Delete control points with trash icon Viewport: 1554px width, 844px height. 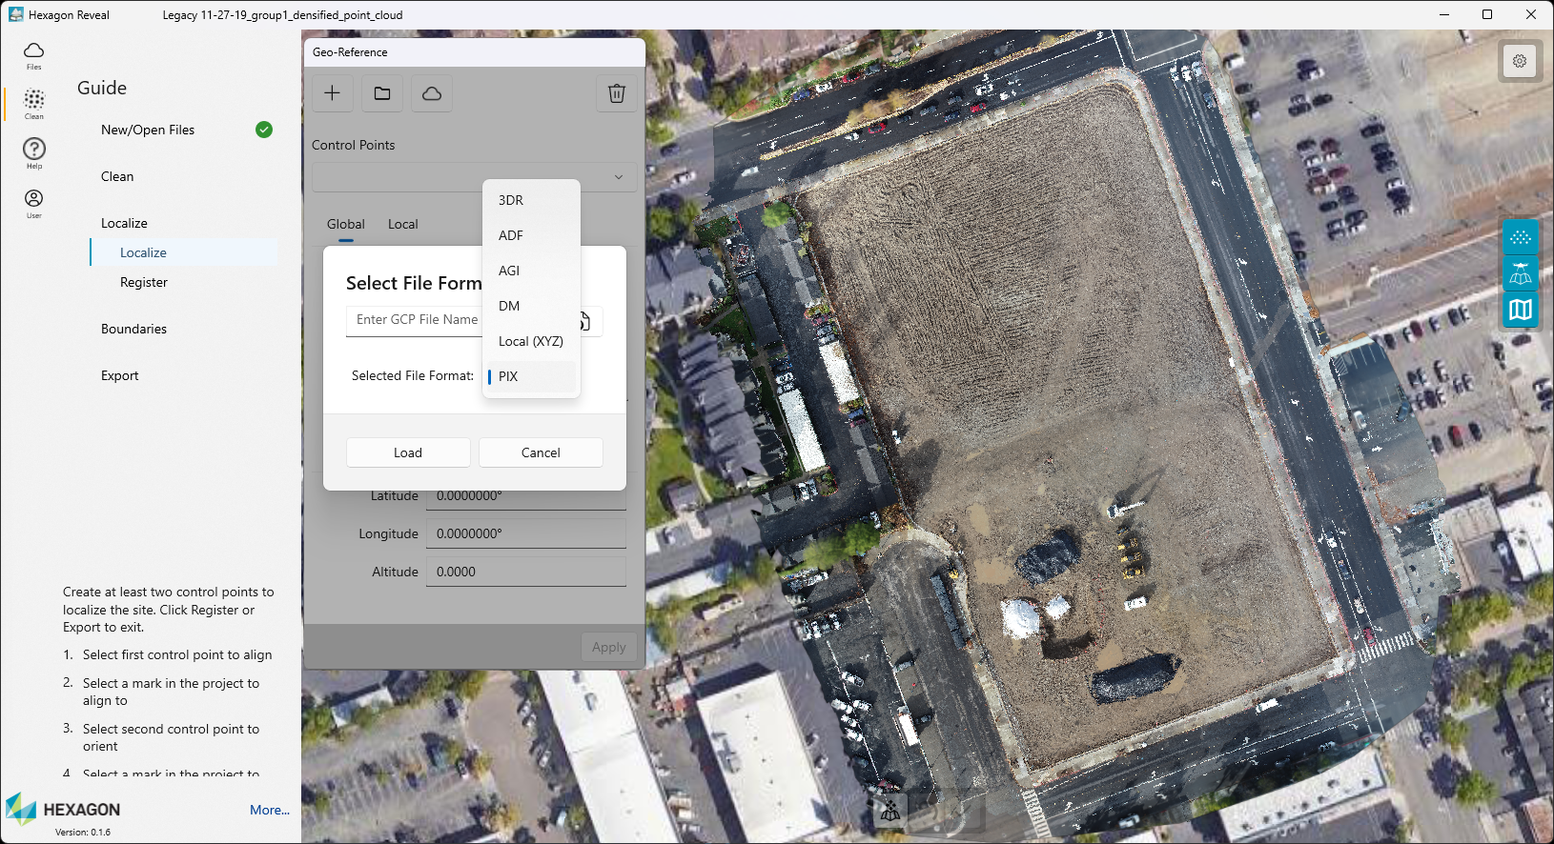point(617,93)
